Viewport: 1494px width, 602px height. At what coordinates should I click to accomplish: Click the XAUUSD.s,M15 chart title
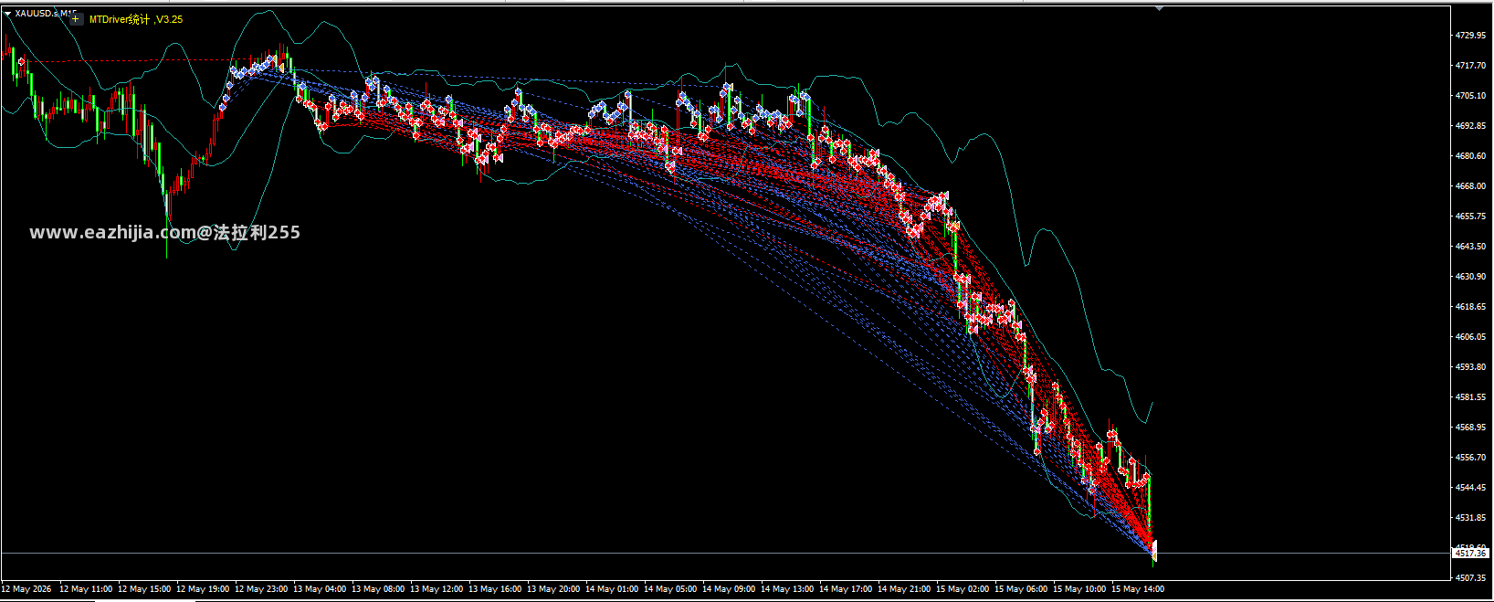point(47,14)
